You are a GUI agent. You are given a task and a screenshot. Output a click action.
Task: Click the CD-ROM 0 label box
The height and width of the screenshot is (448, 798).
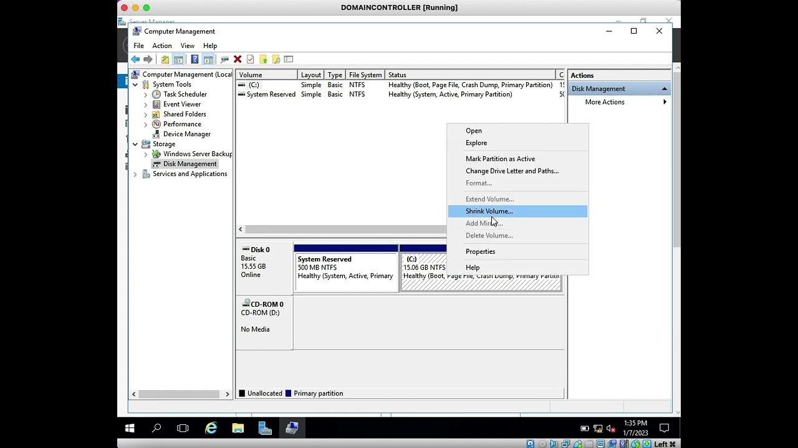[x=264, y=322]
